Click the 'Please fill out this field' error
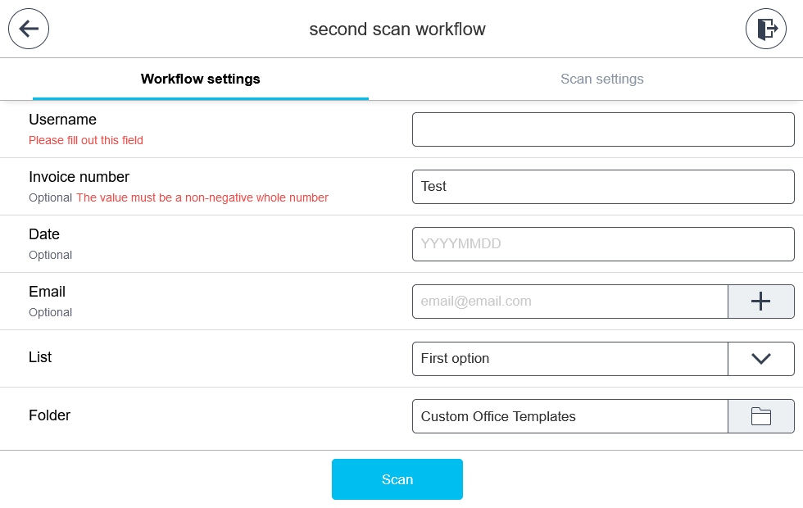The width and height of the screenshot is (803, 508). (86, 140)
